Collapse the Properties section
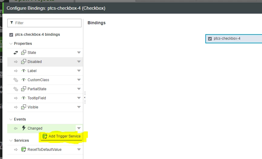262x159 pixels. [x=11, y=44]
